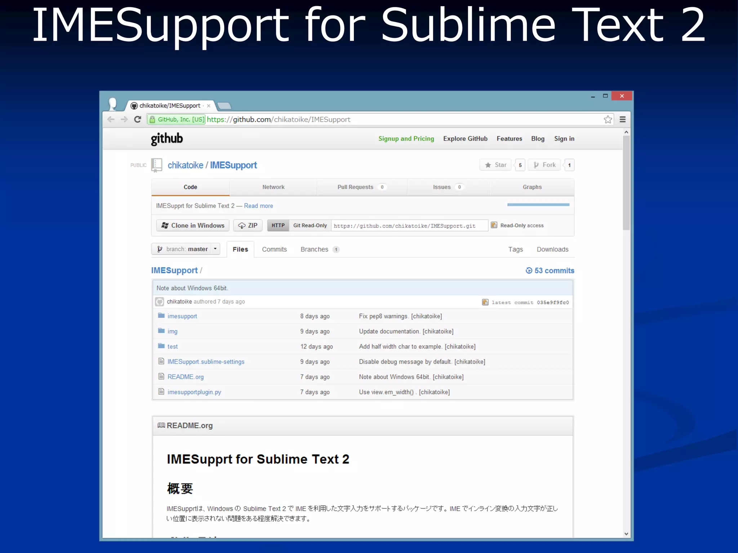Open the Features page
This screenshot has height=553, width=738.
click(509, 139)
